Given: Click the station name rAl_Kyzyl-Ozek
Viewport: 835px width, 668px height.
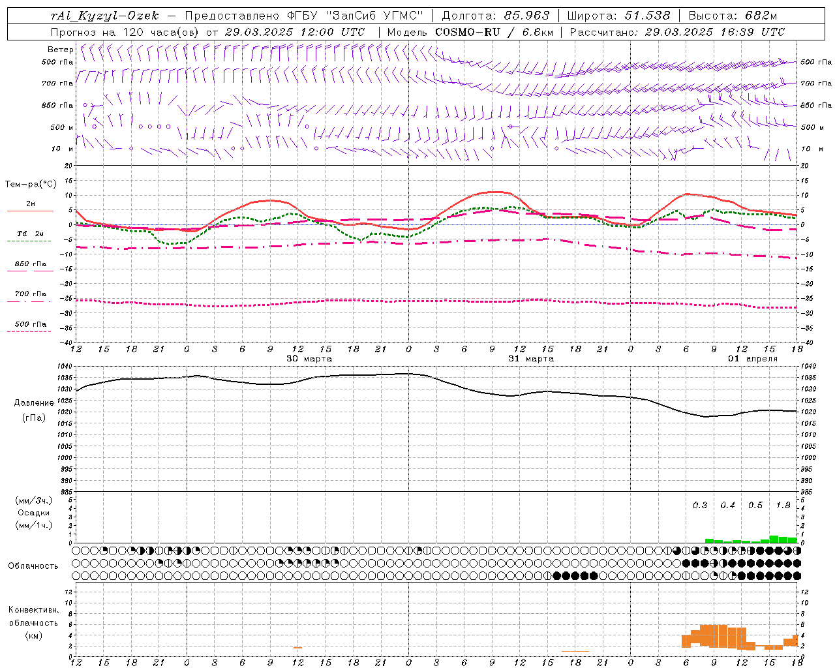Looking at the screenshot, I should (104, 16).
